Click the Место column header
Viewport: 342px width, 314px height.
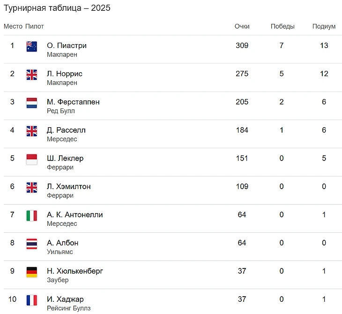coord(13,26)
